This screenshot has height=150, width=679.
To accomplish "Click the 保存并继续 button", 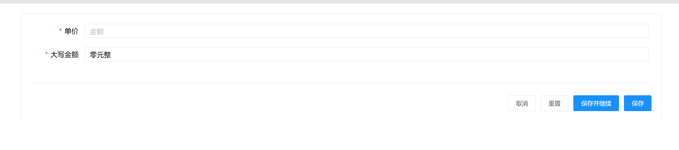I will (596, 103).
